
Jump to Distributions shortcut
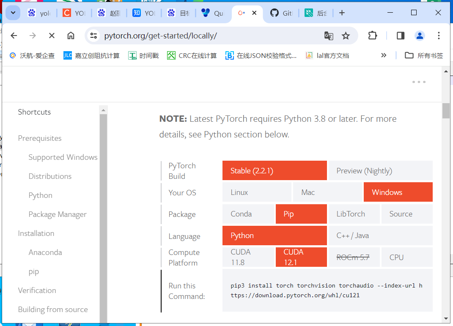(x=50, y=176)
